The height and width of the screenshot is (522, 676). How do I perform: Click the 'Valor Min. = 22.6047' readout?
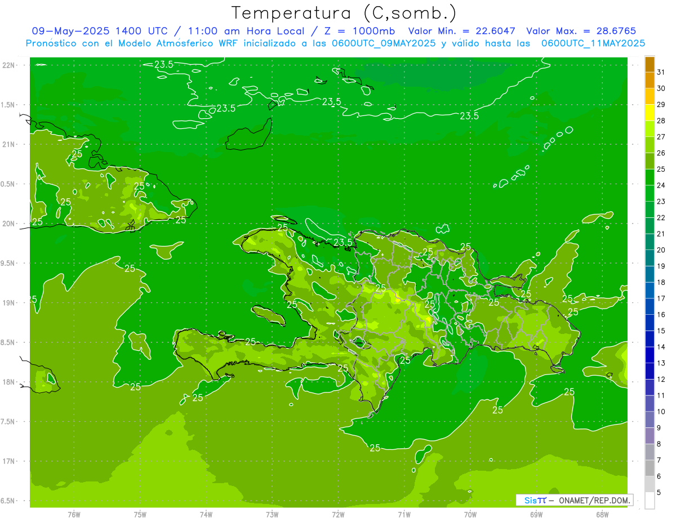pyautogui.click(x=462, y=31)
